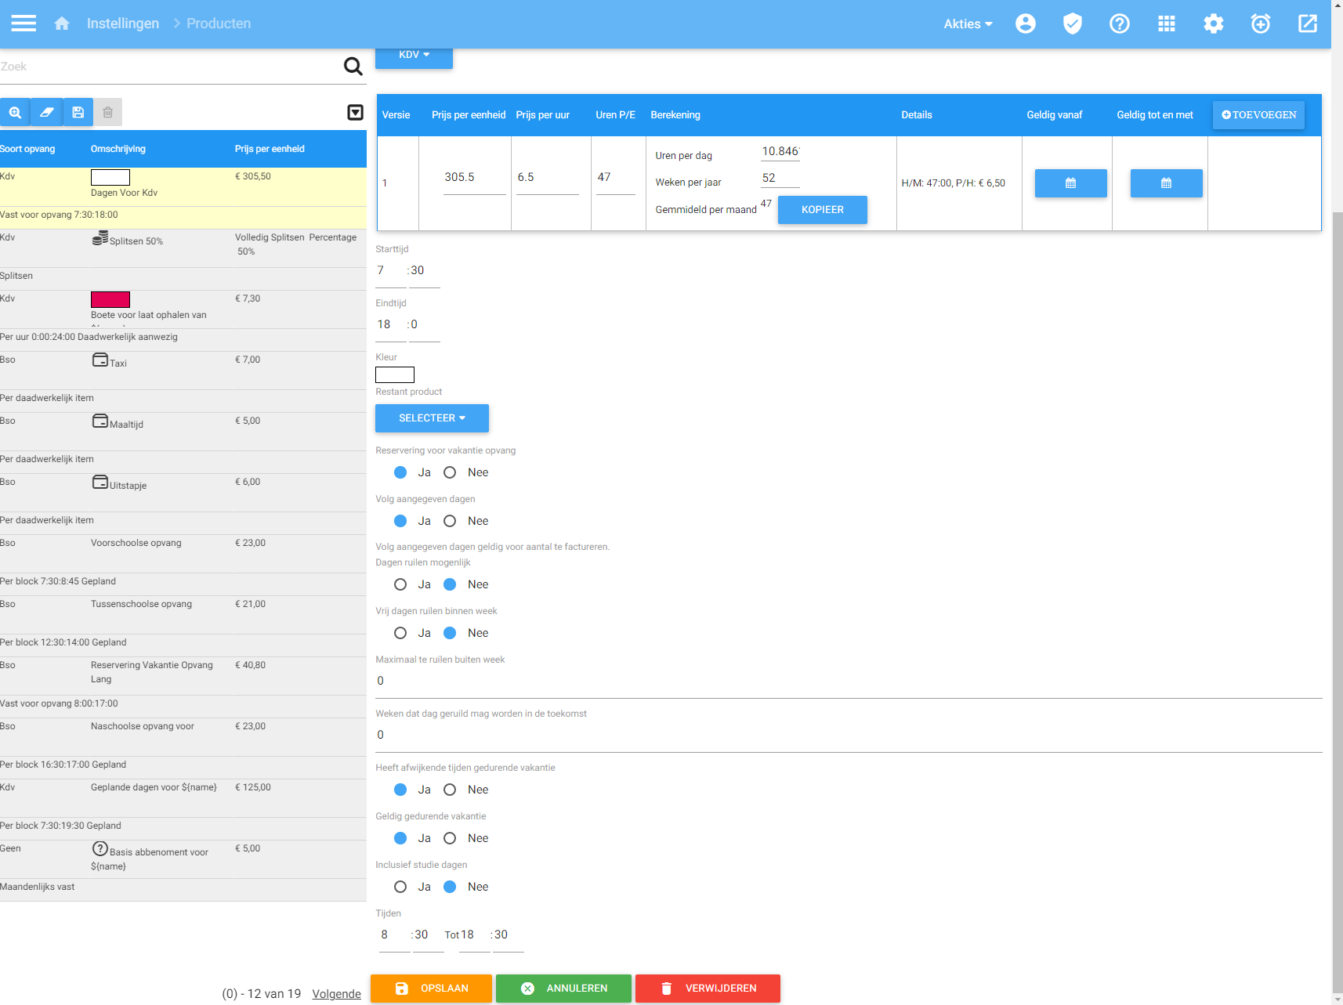Image resolution: width=1343 pixels, height=1005 pixels.
Task: Click the Geldig vanaf calendar button
Action: (x=1070, y=183)
